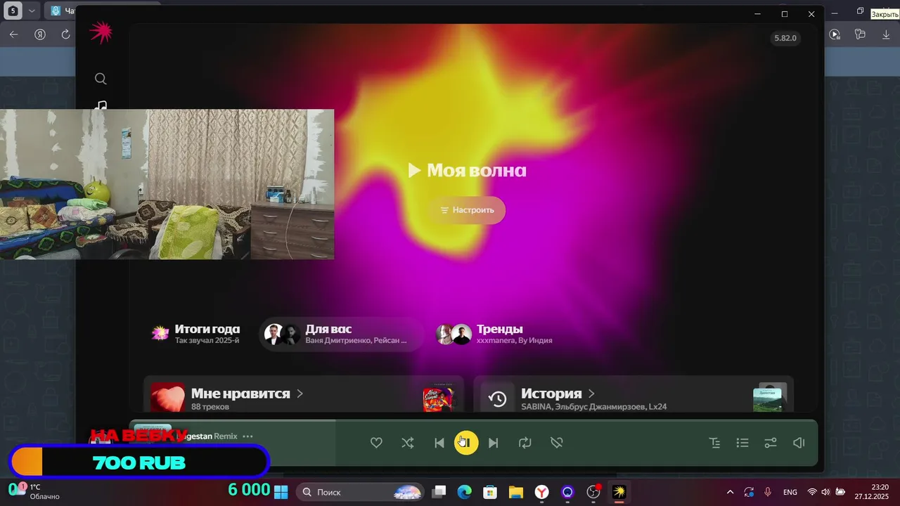Mute volume speaker icon
The image size is (900, 506).
click(x=799, y=443)
